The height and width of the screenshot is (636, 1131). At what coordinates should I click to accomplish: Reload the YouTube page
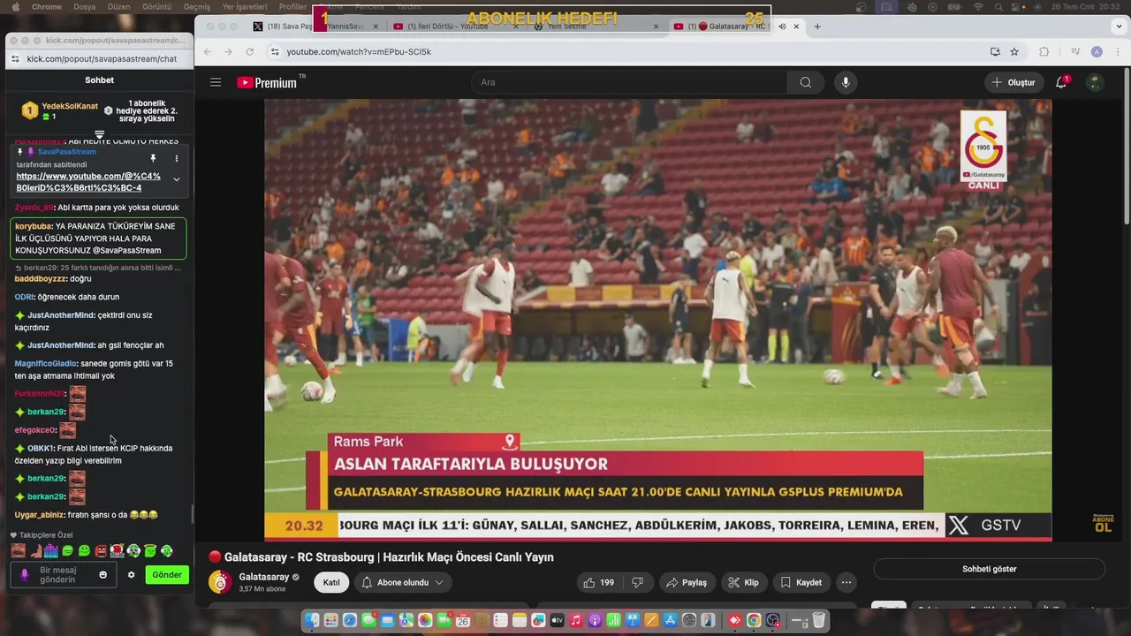pos(250,51)
